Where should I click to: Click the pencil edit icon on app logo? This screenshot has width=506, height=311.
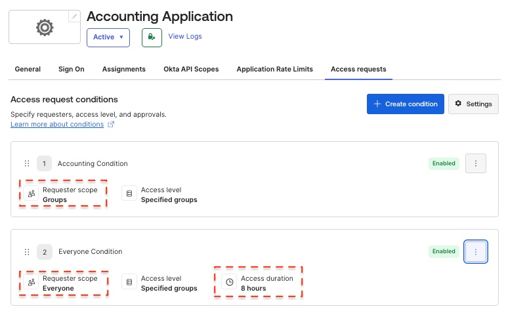74,16
